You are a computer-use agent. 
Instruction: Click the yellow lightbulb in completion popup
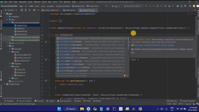pos(125,76)
